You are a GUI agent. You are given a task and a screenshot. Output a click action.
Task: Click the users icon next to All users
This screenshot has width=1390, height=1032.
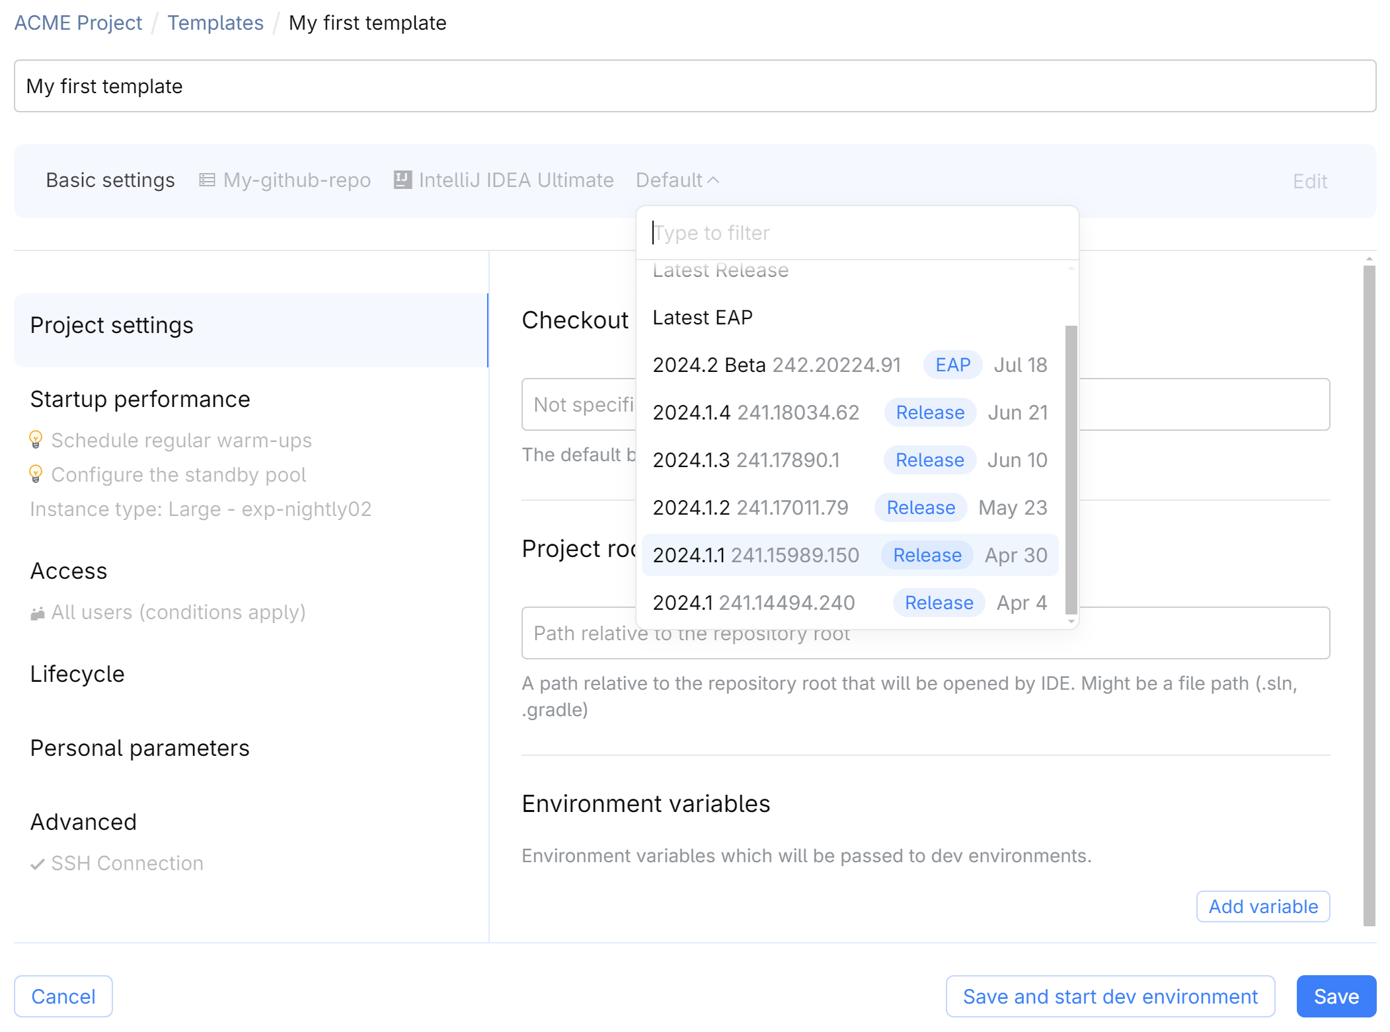[x=38, y=612]
